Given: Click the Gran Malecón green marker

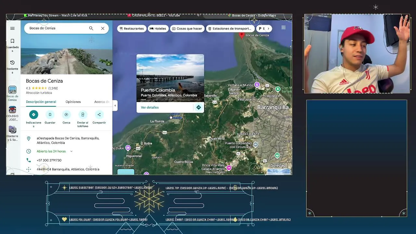Looking at the screenshot, I should (x=278, y=89).
